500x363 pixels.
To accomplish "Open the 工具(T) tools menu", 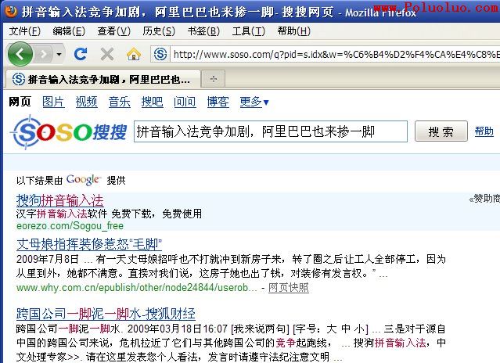I will pyautogui.click(x=247, y=31).
